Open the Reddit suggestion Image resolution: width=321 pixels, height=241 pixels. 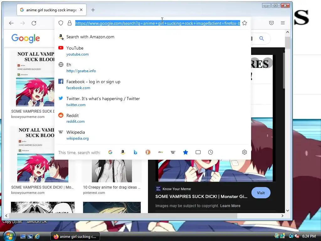tap(153, 118)
